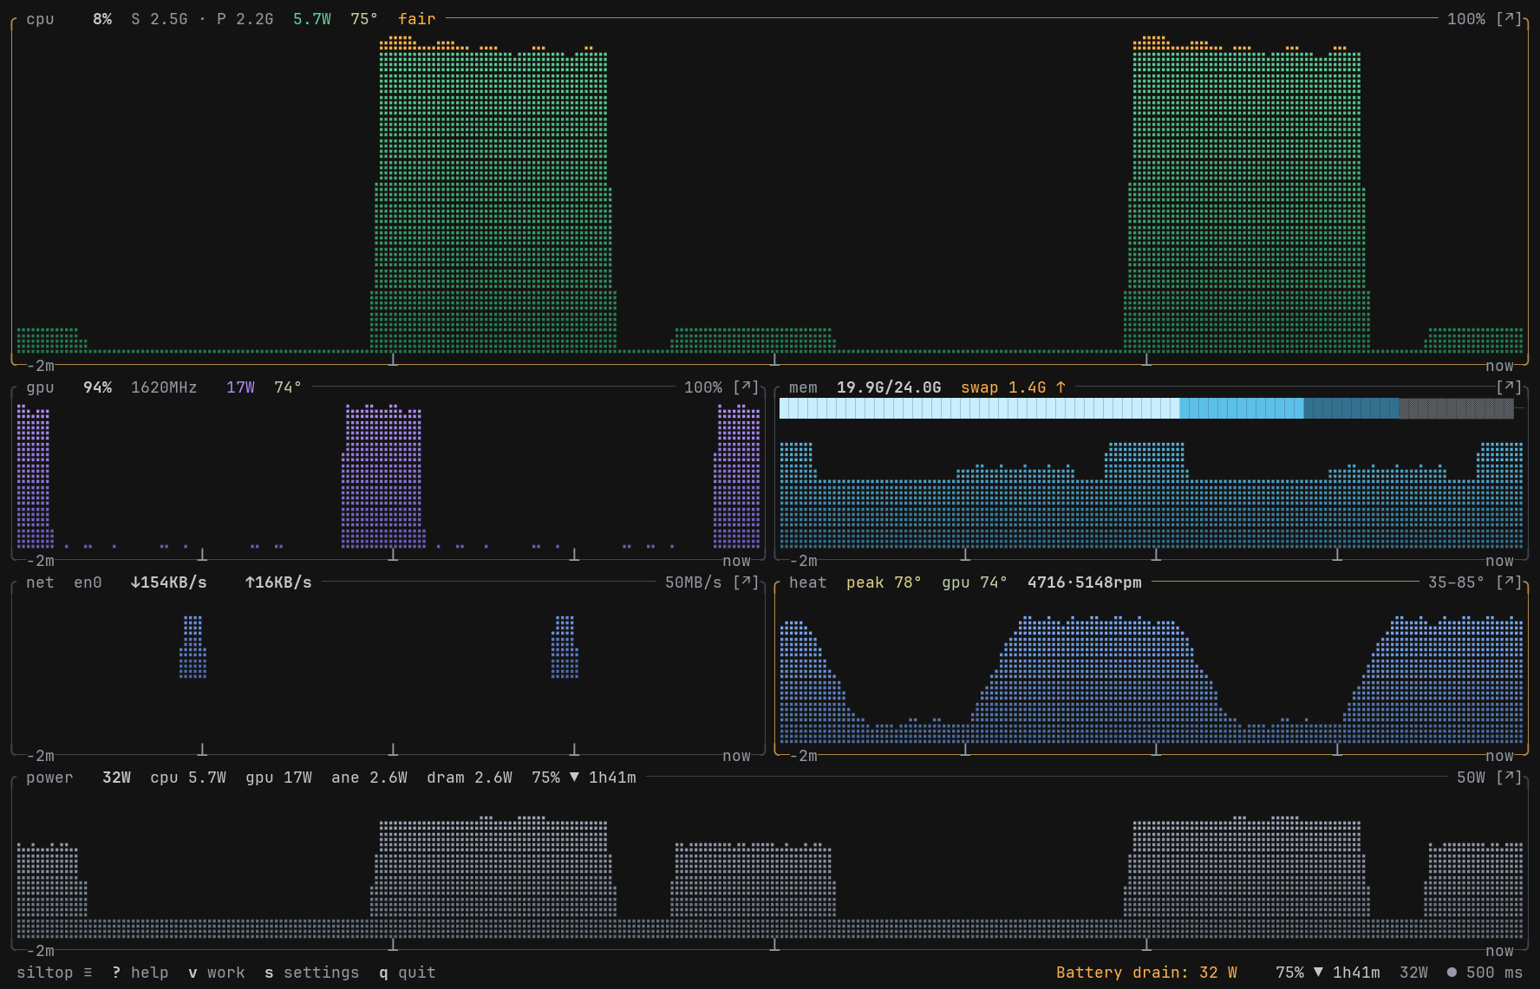
Task: Open help from the footer
Action: click(x=140, y=973)
